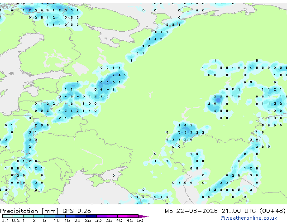Viewport: 287px width, 222px height.
Task: Click the '25' legend scale label
Action: click(88, 220)
